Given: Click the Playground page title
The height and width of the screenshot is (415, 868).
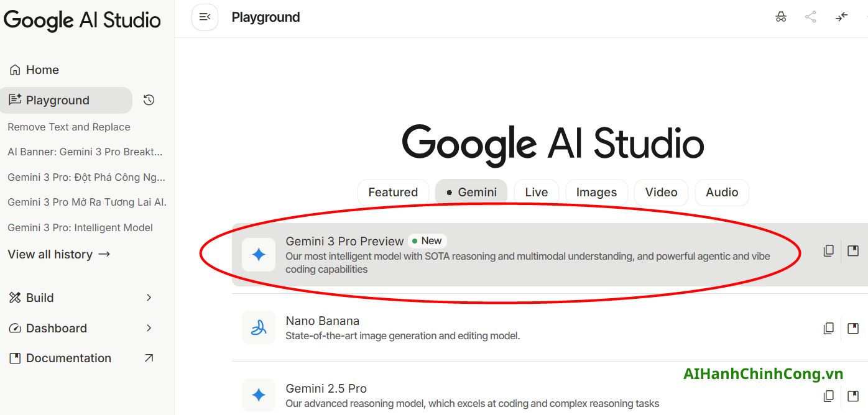Looking at the screenshot, I should pyautogui.click(x=265, y=17).
